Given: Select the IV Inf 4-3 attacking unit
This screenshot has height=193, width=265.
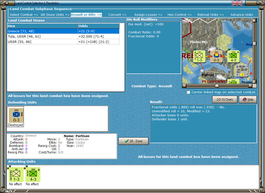Looking at the screenshot, I should (x=33, y=175).
